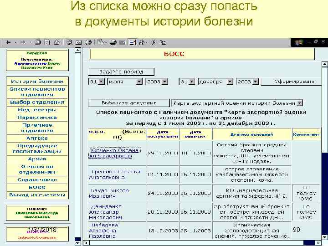Screen dimensions: 328x246
Task: Open patient link Юрченко Оксана Александровна
Action: click(x=114, y=153)
